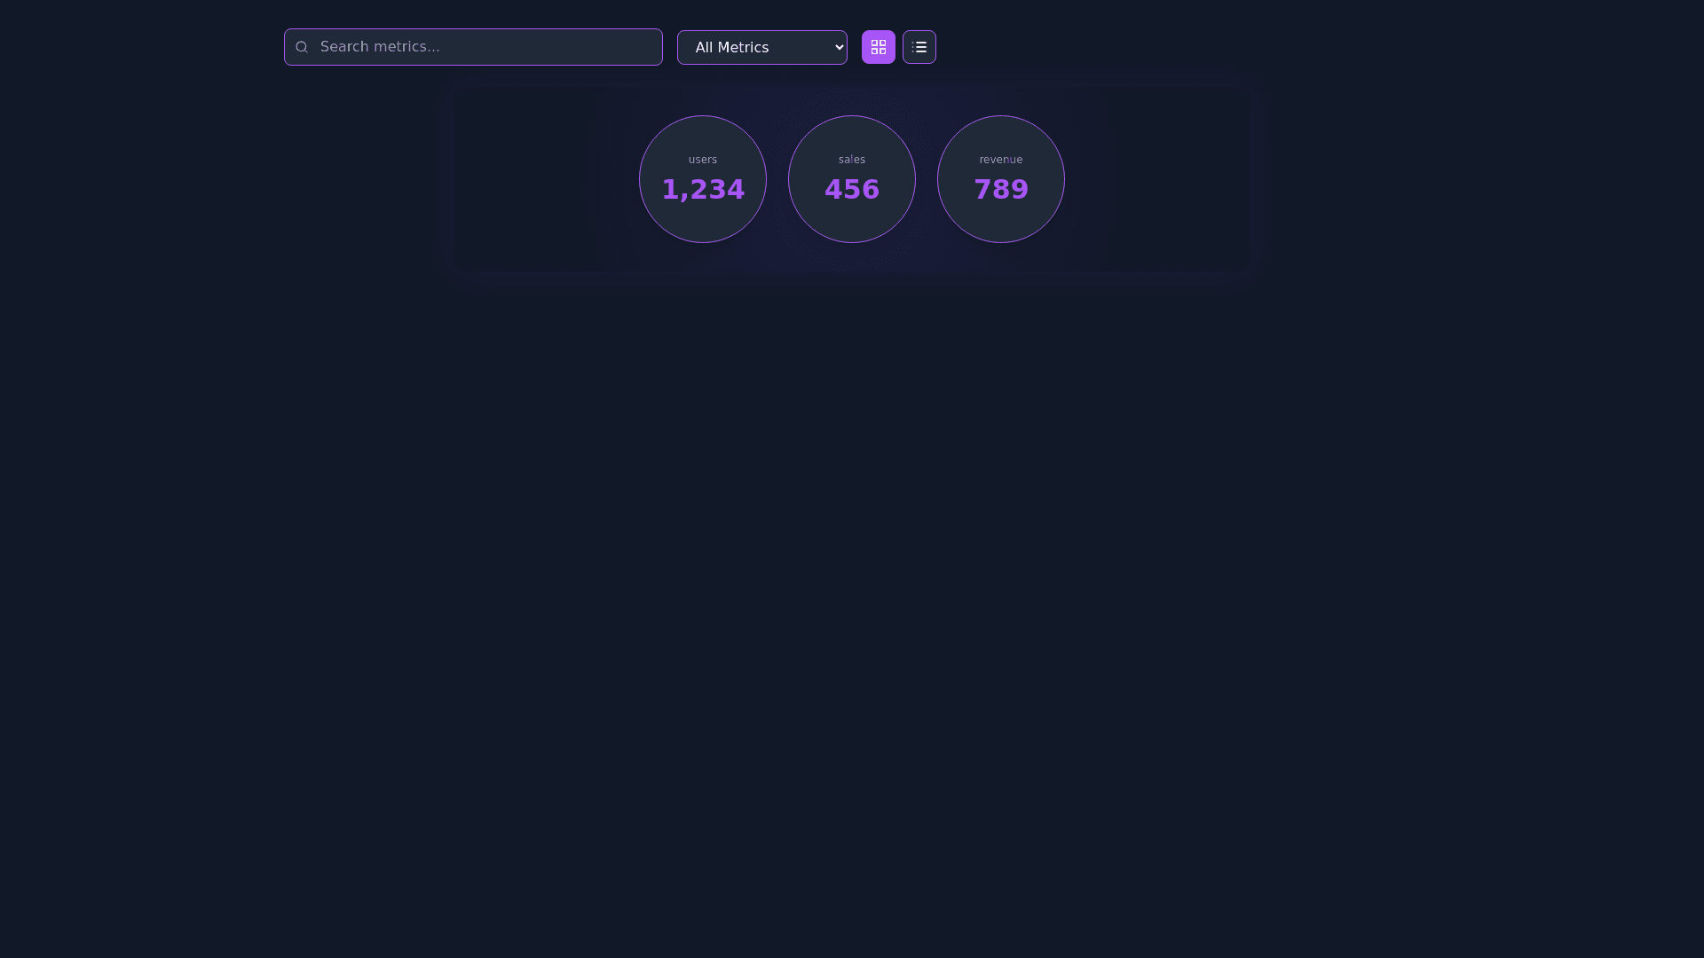
Task: Click the 456 sales value
Action: coord(852,189)
